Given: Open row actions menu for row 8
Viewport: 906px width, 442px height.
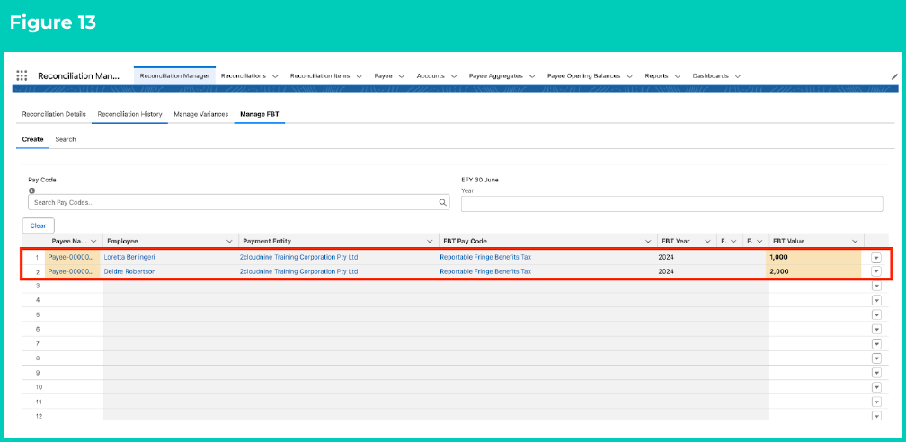Looking at the screenshot, I should coord(876,358).
